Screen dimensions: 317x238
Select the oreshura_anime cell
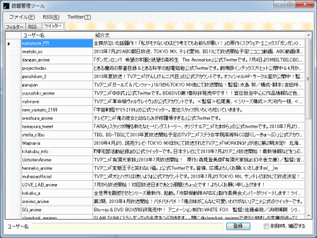tap(57, 118)
